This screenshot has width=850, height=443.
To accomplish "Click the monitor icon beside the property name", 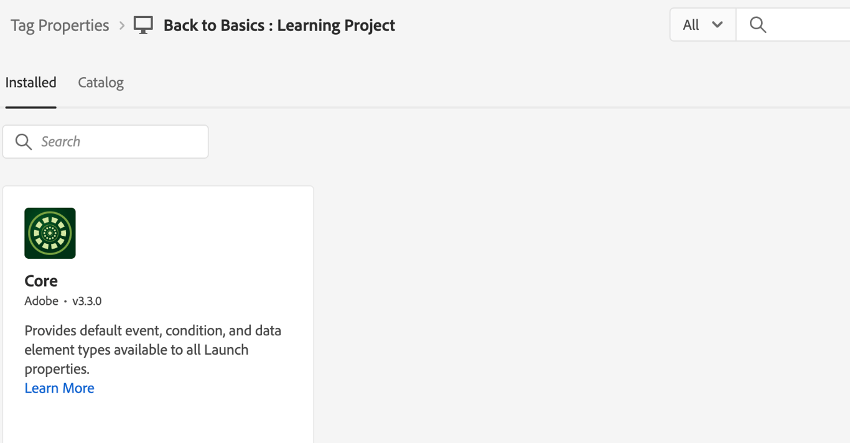I will (x=143, y=26).
